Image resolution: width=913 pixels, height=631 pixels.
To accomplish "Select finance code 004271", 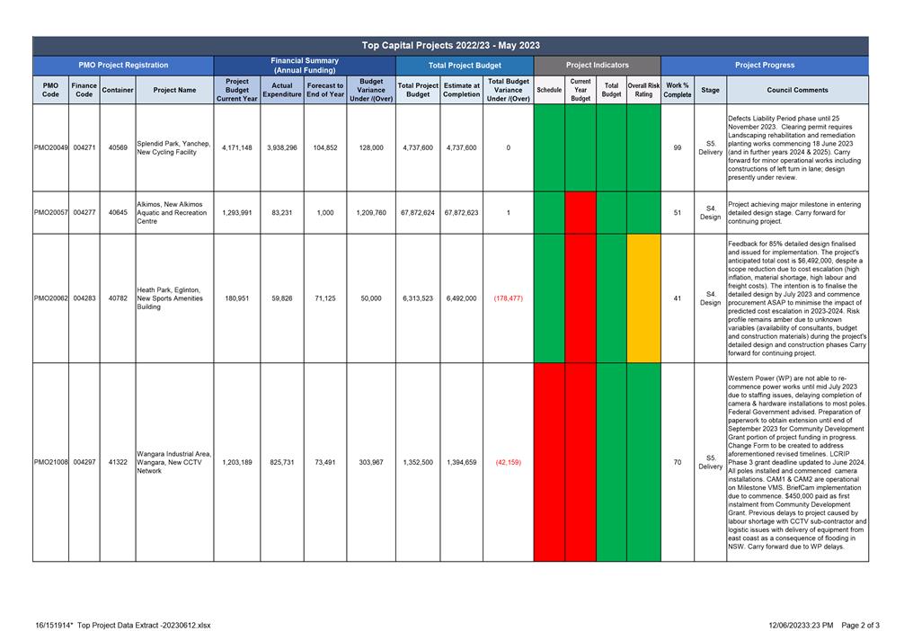I will (84, 148).
